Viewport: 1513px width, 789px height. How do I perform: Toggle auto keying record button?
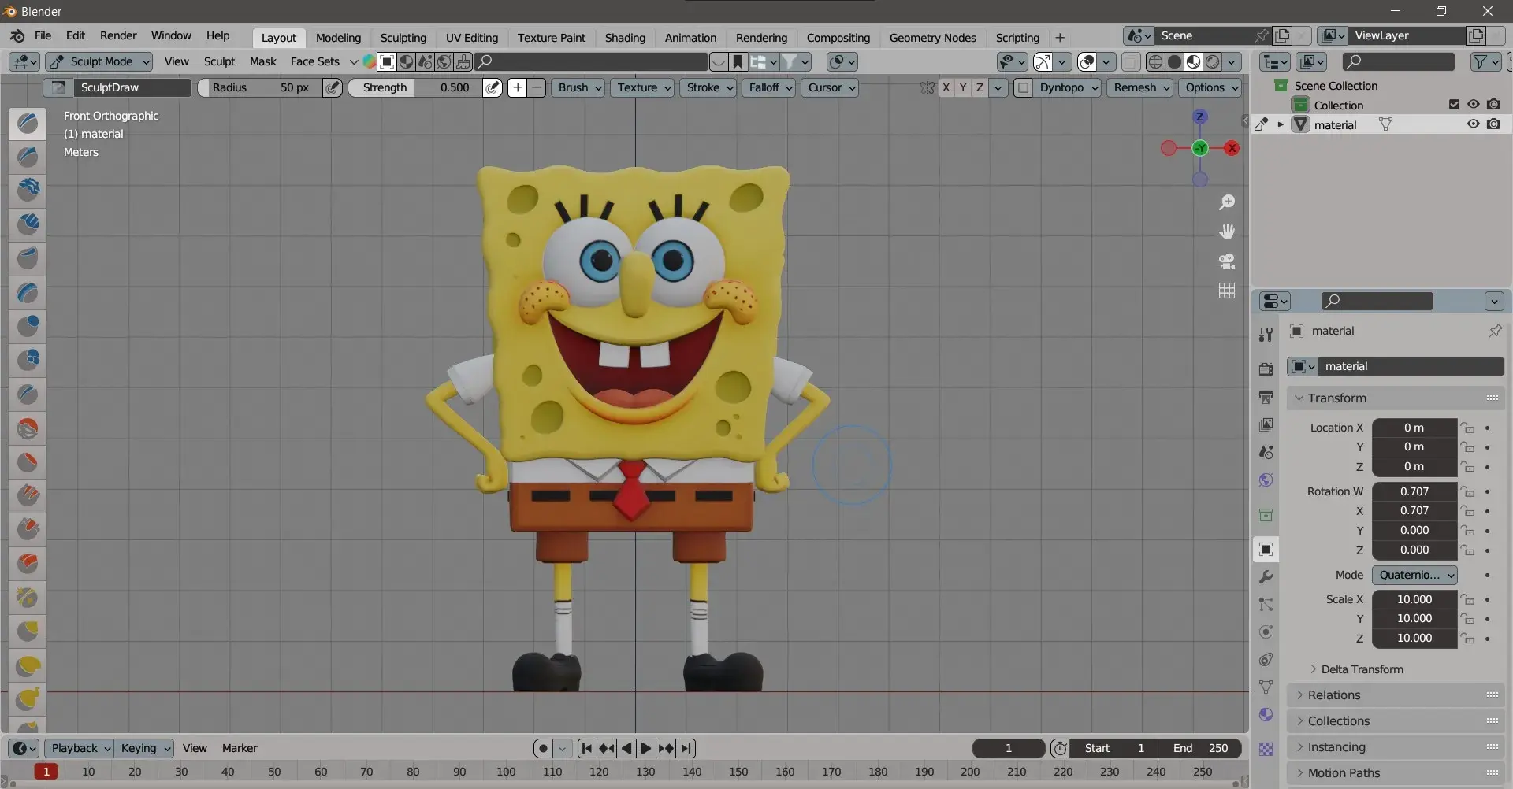tap(543, 748)
